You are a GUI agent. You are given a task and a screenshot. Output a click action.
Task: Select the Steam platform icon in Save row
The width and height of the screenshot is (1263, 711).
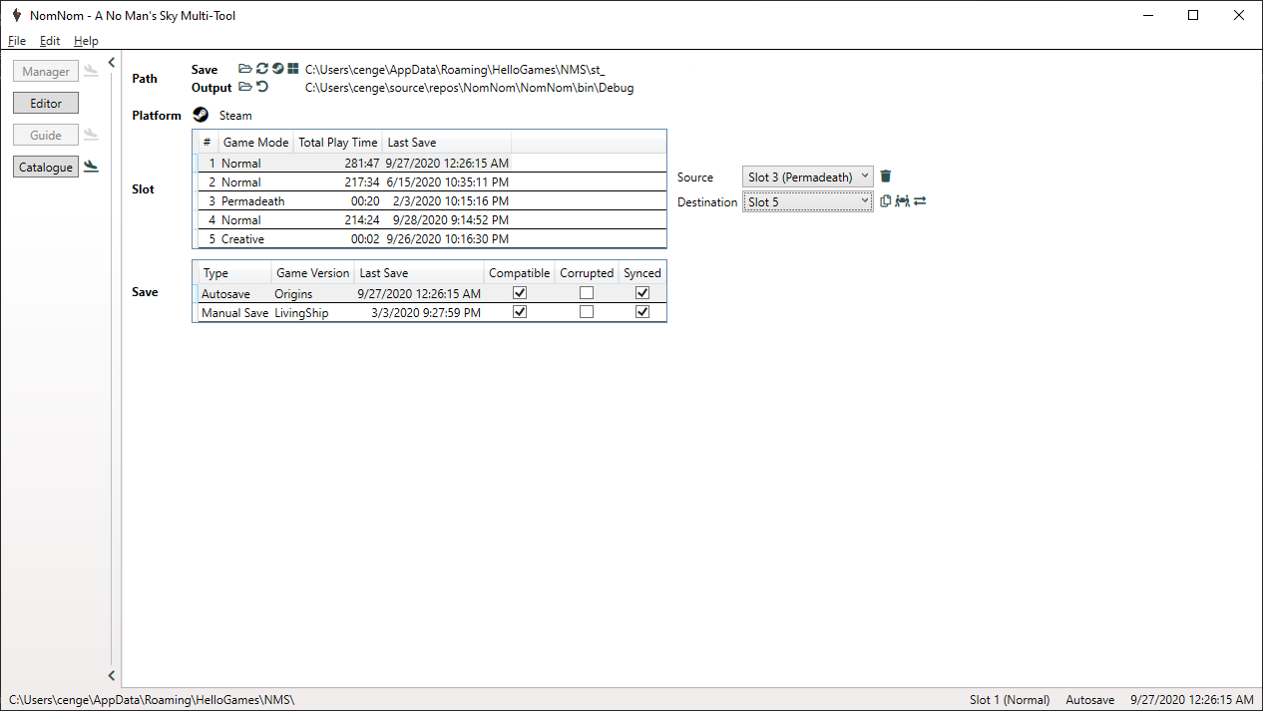coord(277,69)
